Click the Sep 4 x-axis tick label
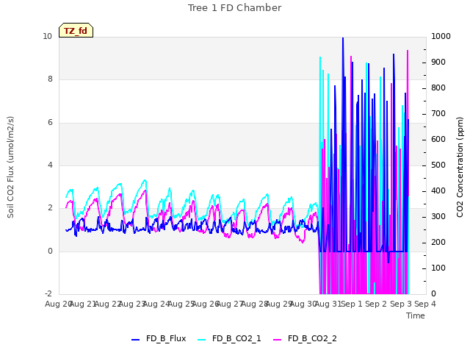 click(425, 304)
